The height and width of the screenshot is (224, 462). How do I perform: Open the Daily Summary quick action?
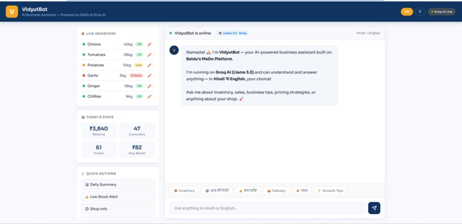[x=118, y=184]
